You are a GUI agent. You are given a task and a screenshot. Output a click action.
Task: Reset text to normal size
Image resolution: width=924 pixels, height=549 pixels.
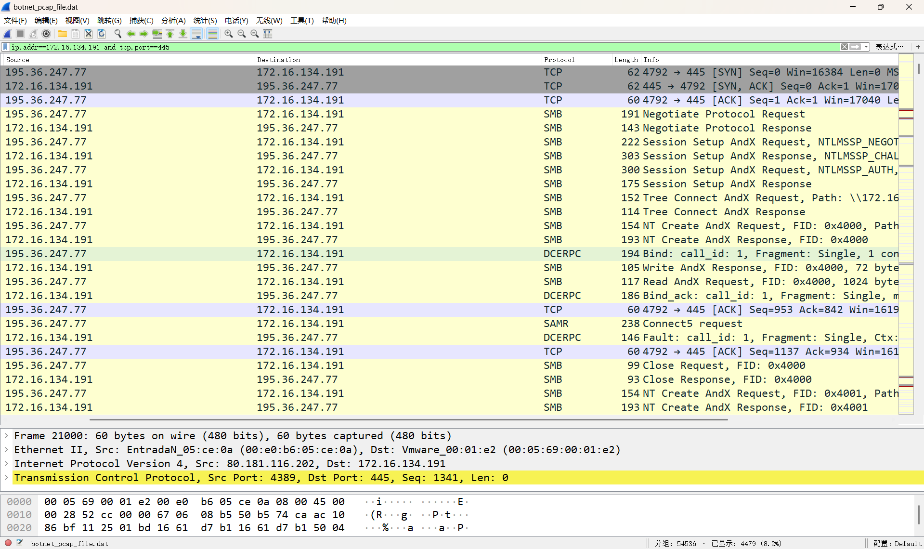pos(255,34)
